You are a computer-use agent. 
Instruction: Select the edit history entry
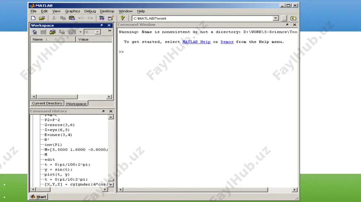(50, 160)
